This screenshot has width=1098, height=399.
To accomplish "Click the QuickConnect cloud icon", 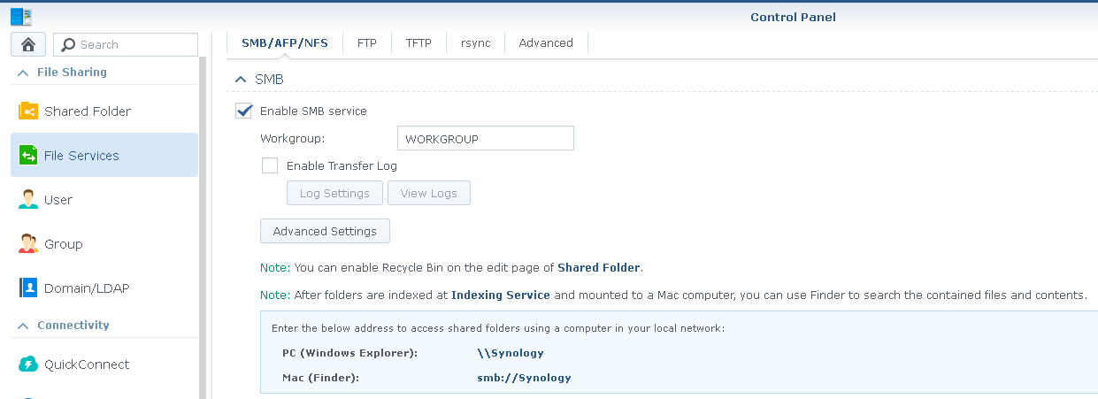I will 28,364.
